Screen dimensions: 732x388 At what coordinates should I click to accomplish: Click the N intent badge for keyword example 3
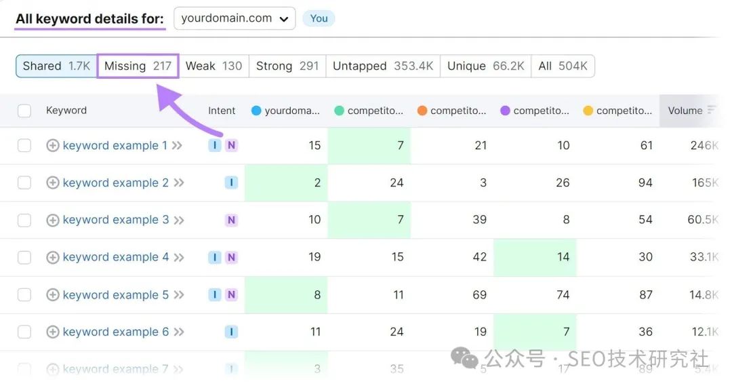(231, 220)
